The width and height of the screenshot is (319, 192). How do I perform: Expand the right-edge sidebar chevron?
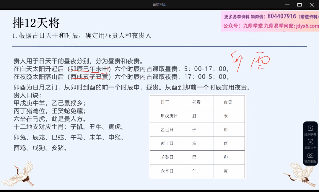315,100
